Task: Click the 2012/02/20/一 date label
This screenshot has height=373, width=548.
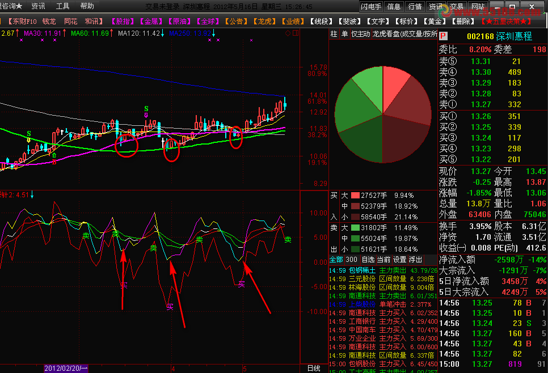Action: [x=66, y=368]
